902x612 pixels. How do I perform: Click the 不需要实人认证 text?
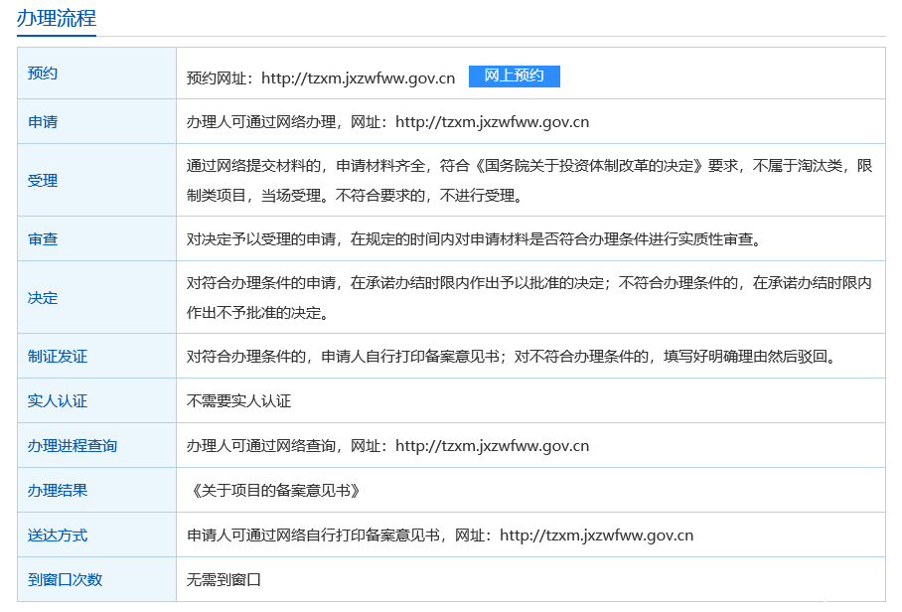[238, 400]
